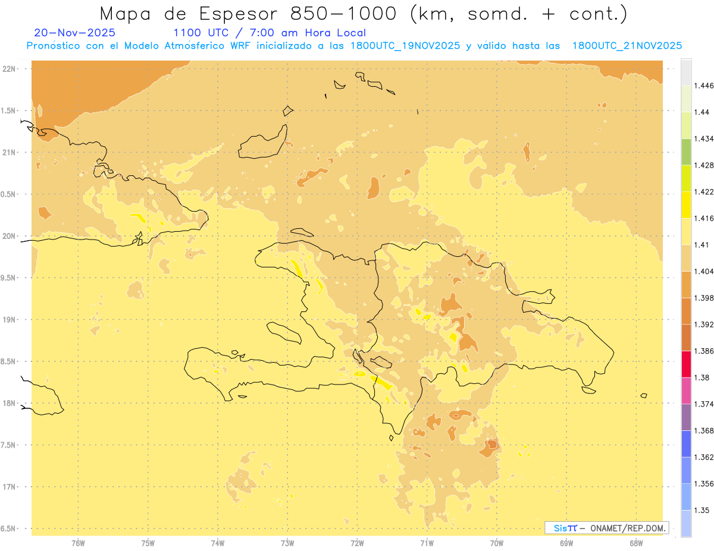Image resolution: width=714 pixels, height=551 pixels.
Task: Select the light yellow swatch above 1.41
Action: [x=687, y=231]
